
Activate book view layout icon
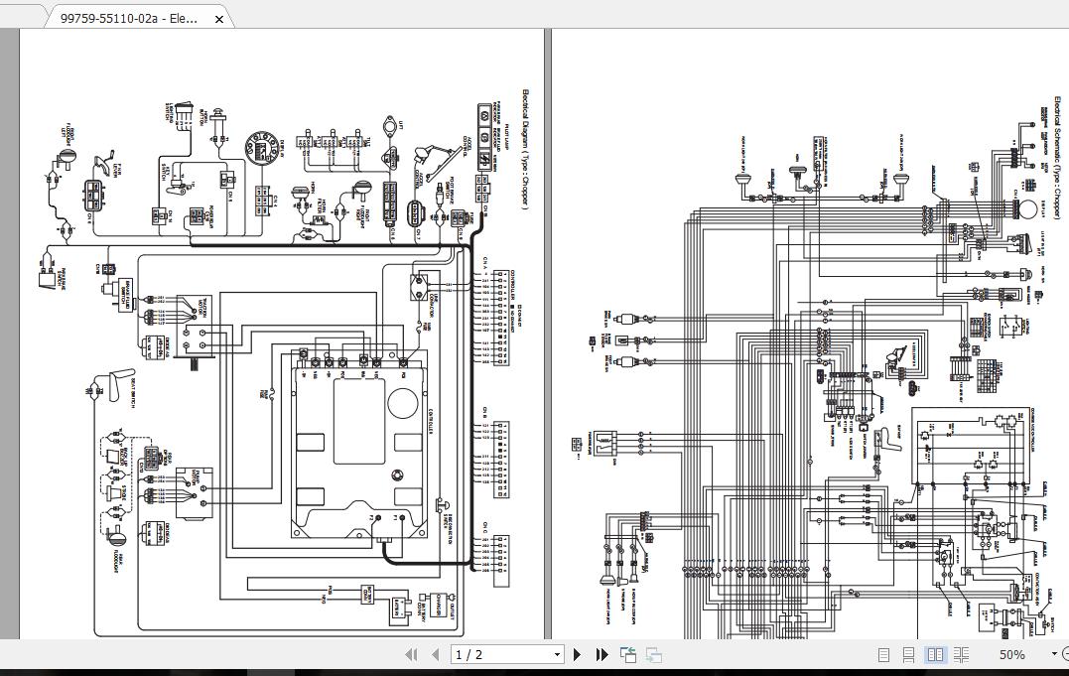click(961, 655)
